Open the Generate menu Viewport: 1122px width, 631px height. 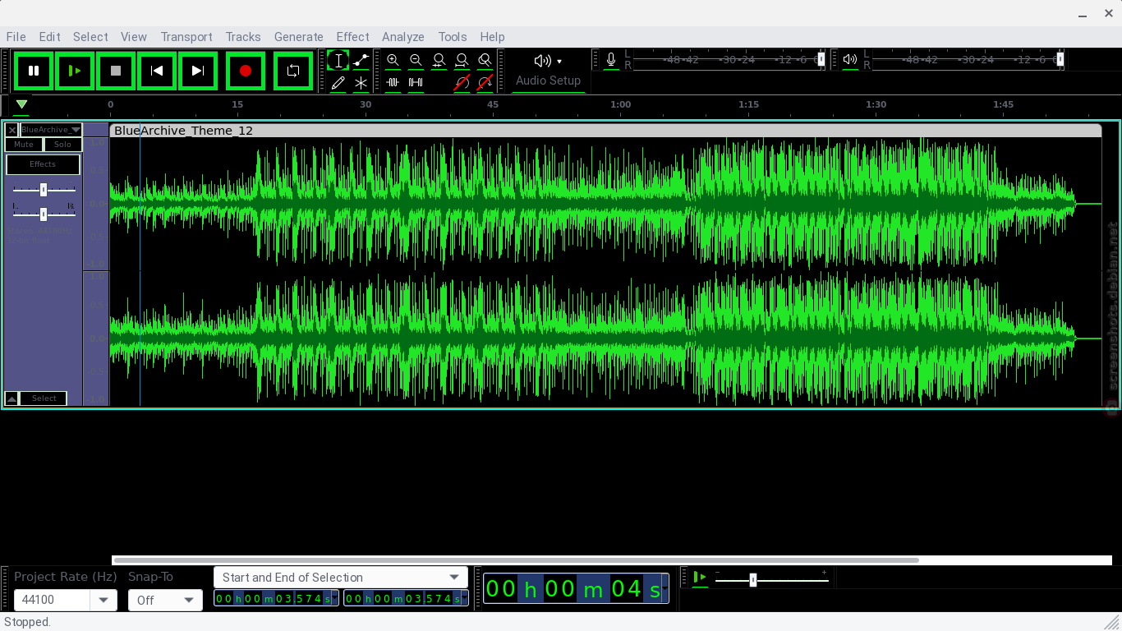tap(299, 37)
